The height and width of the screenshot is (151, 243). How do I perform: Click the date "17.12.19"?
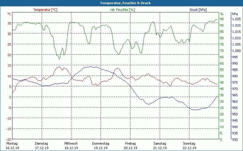[x=42, y=148]
